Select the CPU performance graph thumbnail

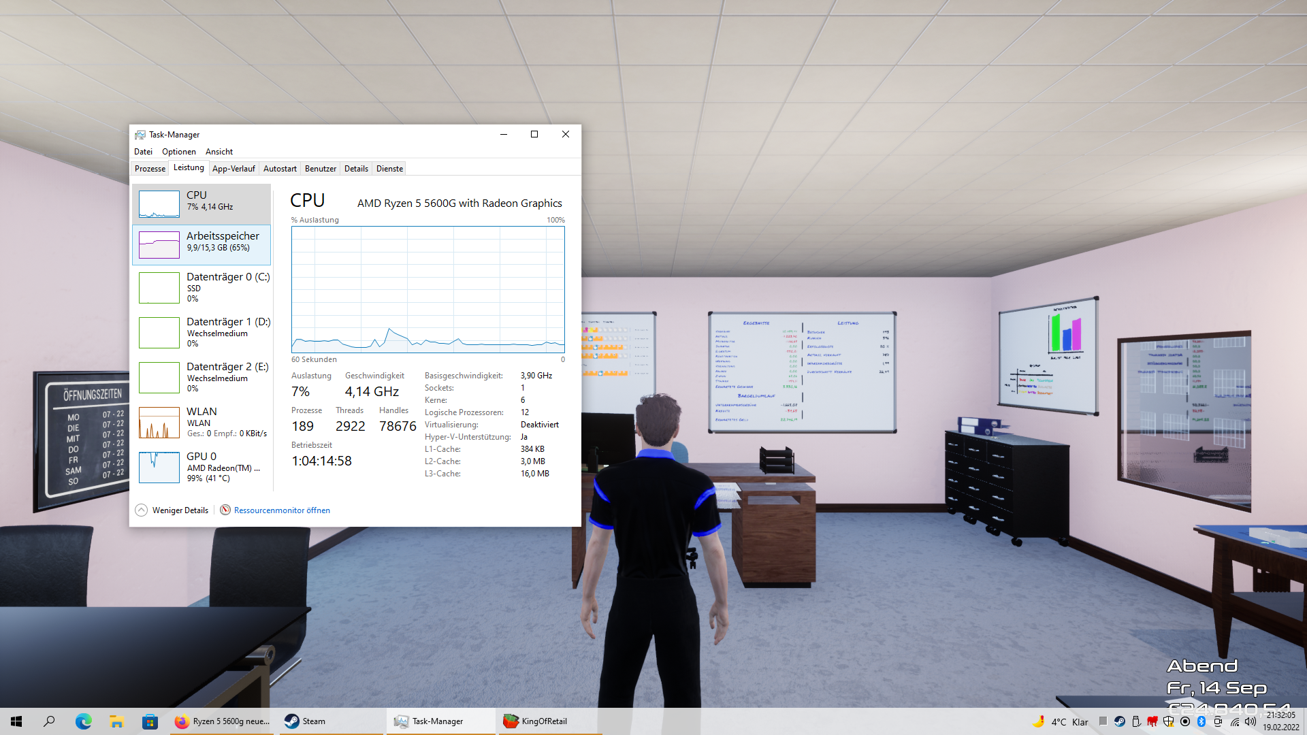point(159,203)
